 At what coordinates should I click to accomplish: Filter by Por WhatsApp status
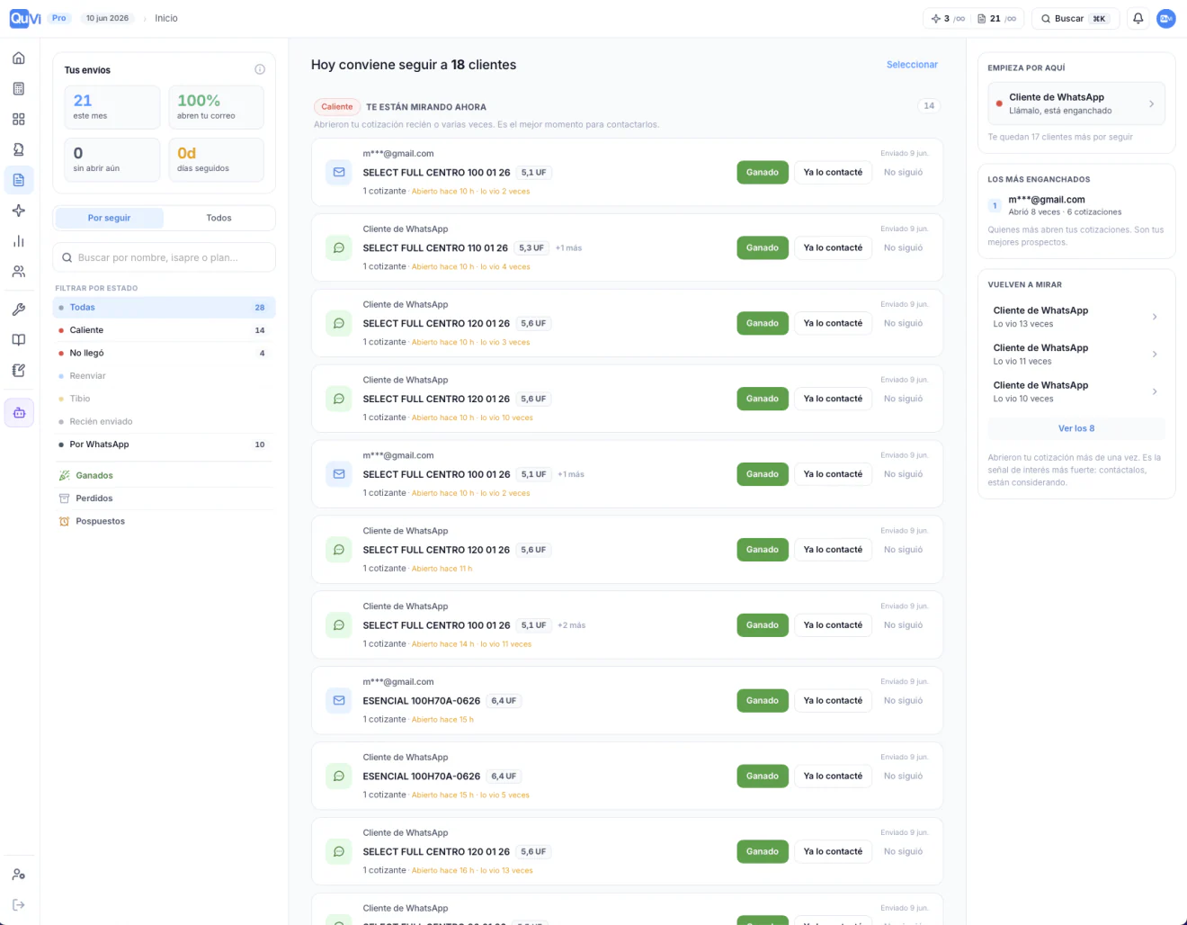[x=163, y=445]
